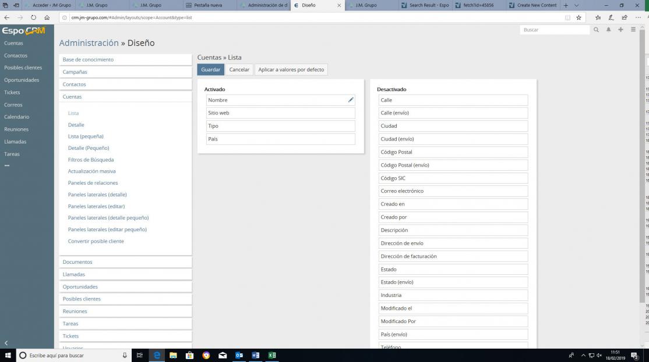Click the plus quick-create icon
This screenshot has height=362, width=649.
pos(621,30)
